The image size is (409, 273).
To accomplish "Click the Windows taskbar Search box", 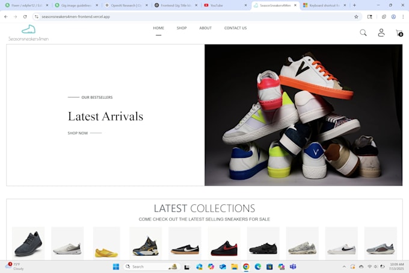I will [152, 267].
